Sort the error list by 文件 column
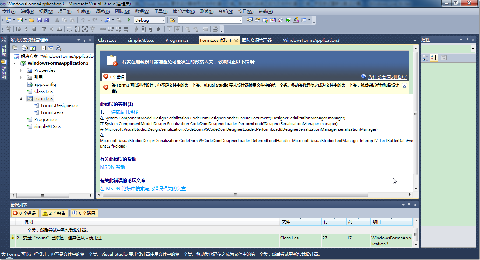This screenshot has height=260, width=480. click(301, 221)
